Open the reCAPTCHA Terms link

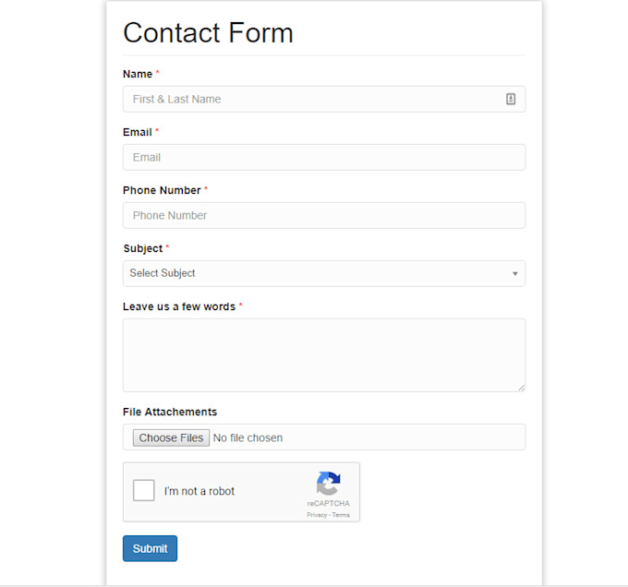click(342, 515)
